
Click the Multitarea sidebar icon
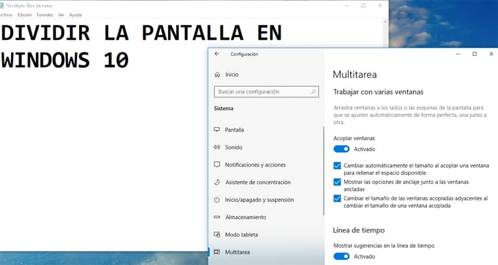point(217,252)
